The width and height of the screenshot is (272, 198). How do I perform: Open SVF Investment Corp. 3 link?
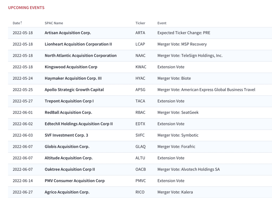tap(66, 135)
